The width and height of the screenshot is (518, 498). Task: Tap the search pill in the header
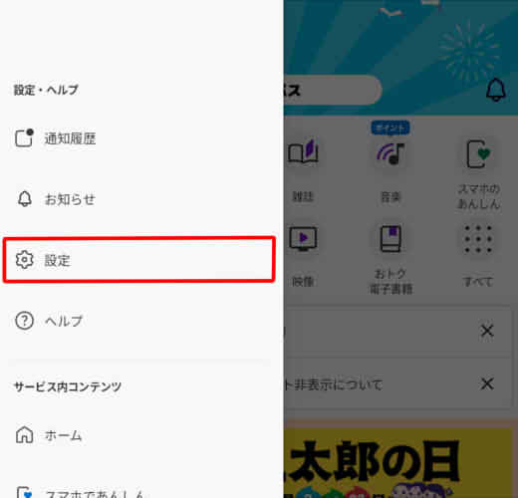coord(333,90)
